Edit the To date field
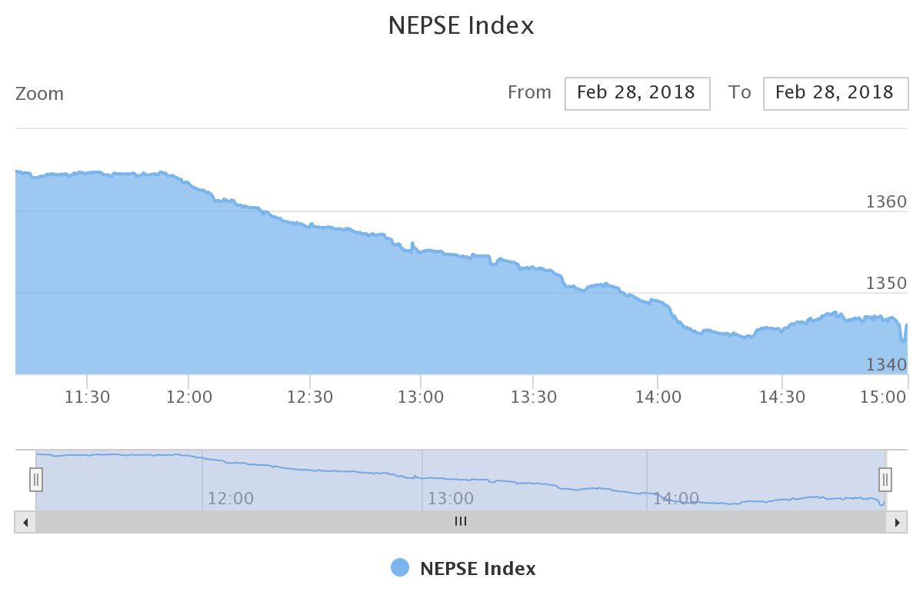The image size is (923, 615). 835,93
